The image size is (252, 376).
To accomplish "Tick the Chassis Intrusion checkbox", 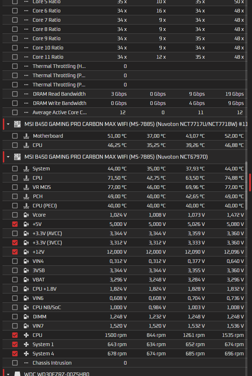I will coord(15,363).
